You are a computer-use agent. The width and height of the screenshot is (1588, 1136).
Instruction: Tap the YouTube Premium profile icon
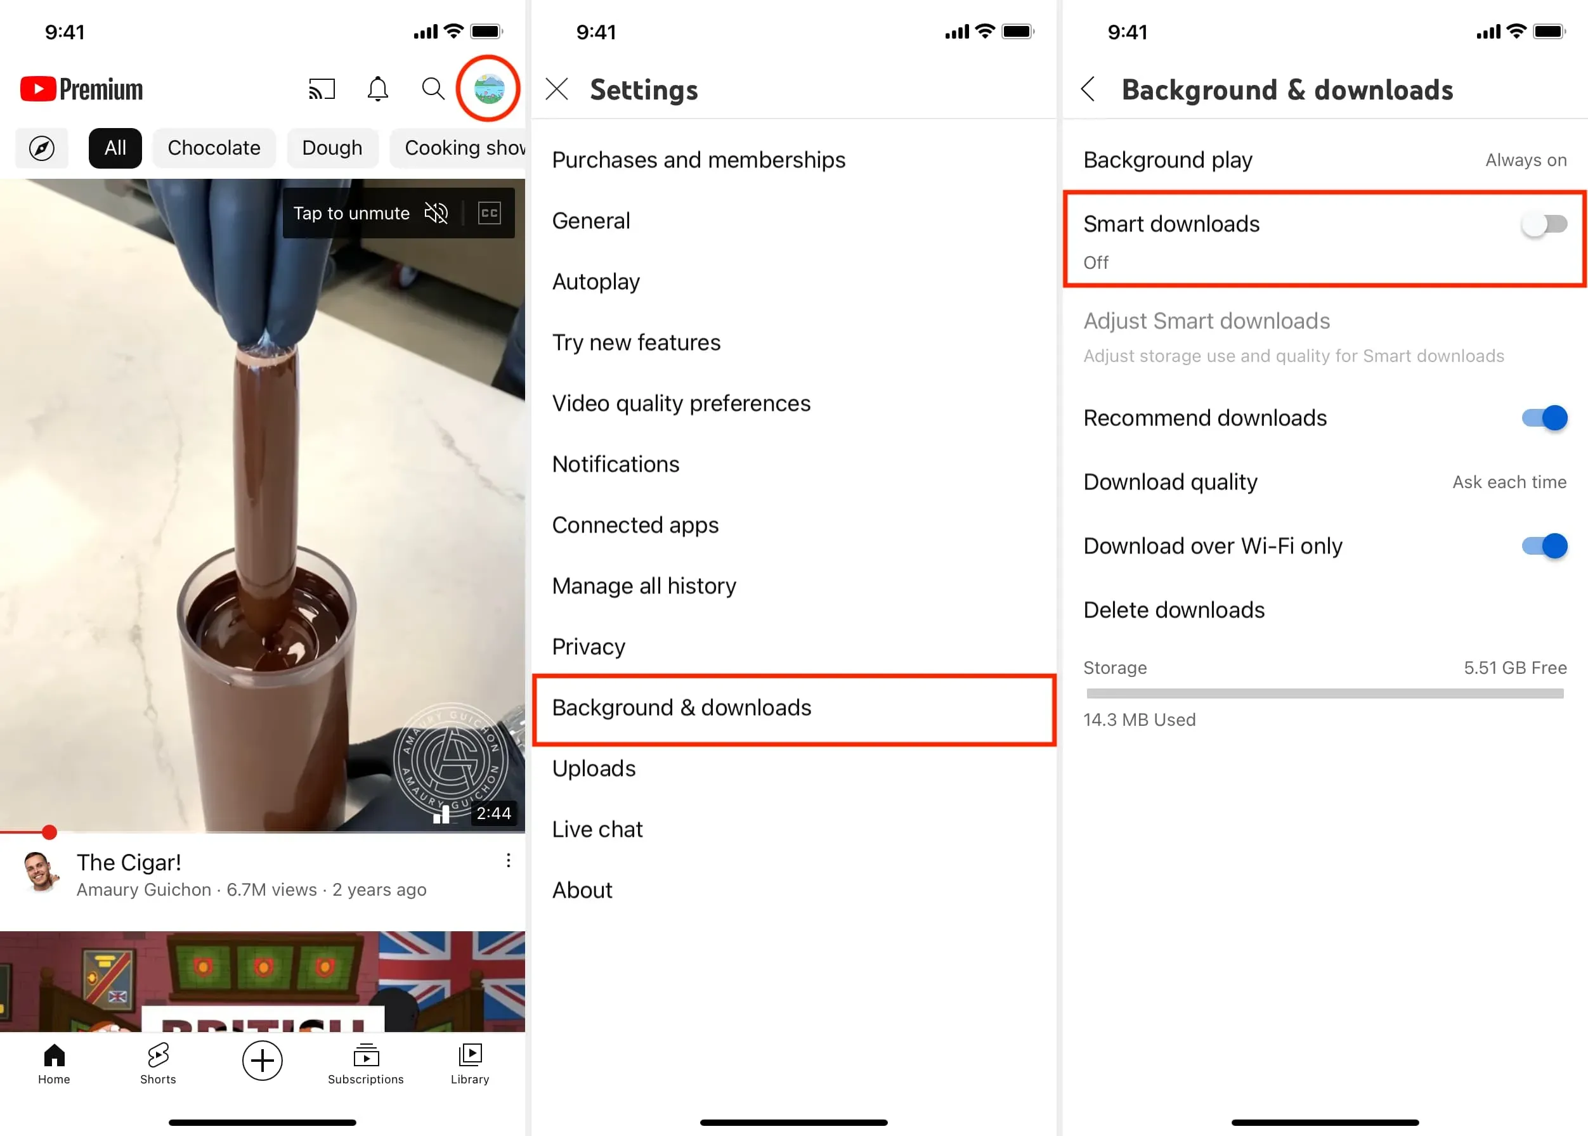click(490, 87)
